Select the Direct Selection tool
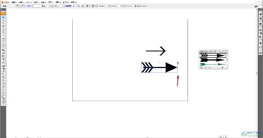This screenshot has width=263, height=138. (x=3, y=20)
